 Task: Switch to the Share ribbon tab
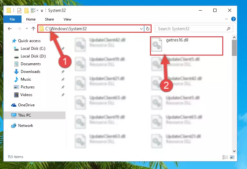click(x=49, y=19)
